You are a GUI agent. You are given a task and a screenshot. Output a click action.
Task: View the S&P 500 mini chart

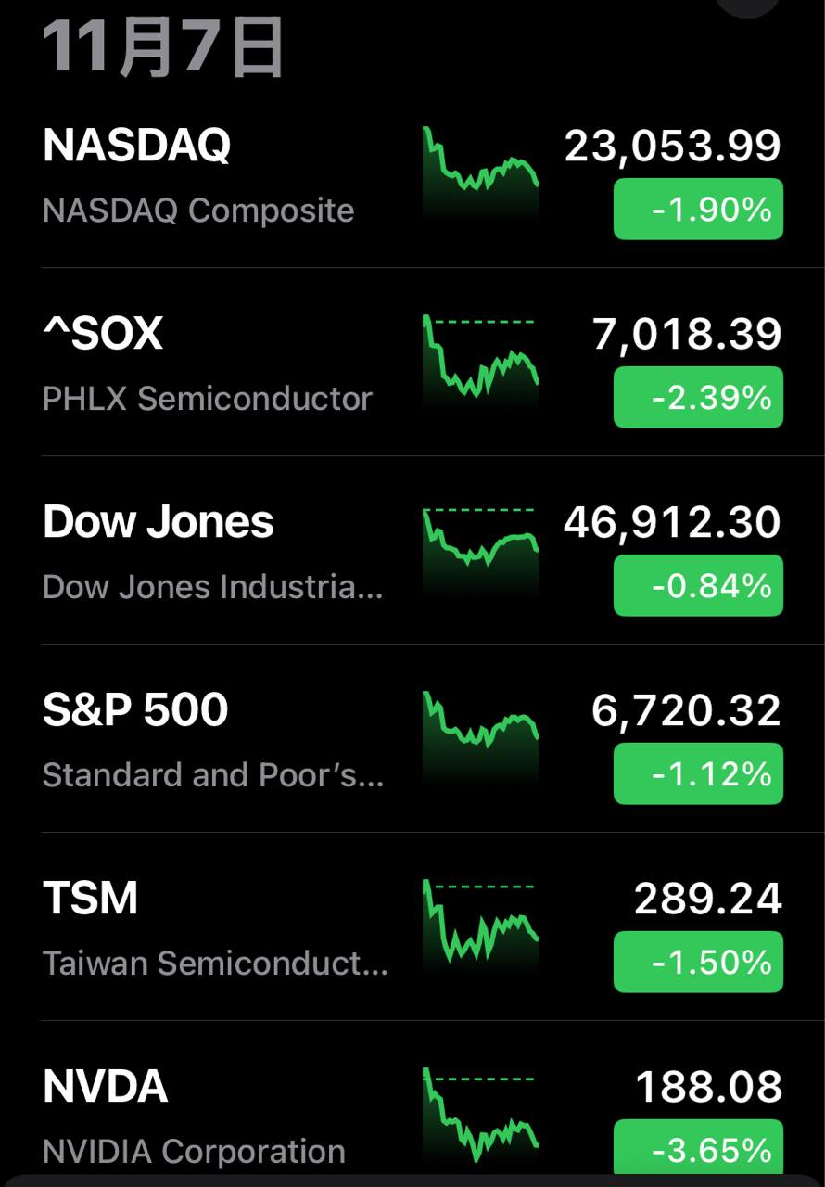(480, 737)
